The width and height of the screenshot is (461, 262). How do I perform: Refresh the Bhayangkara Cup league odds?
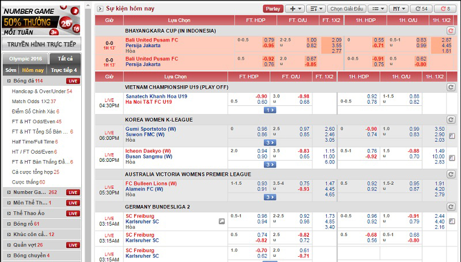pyautogui.click(x=451, y=31)
